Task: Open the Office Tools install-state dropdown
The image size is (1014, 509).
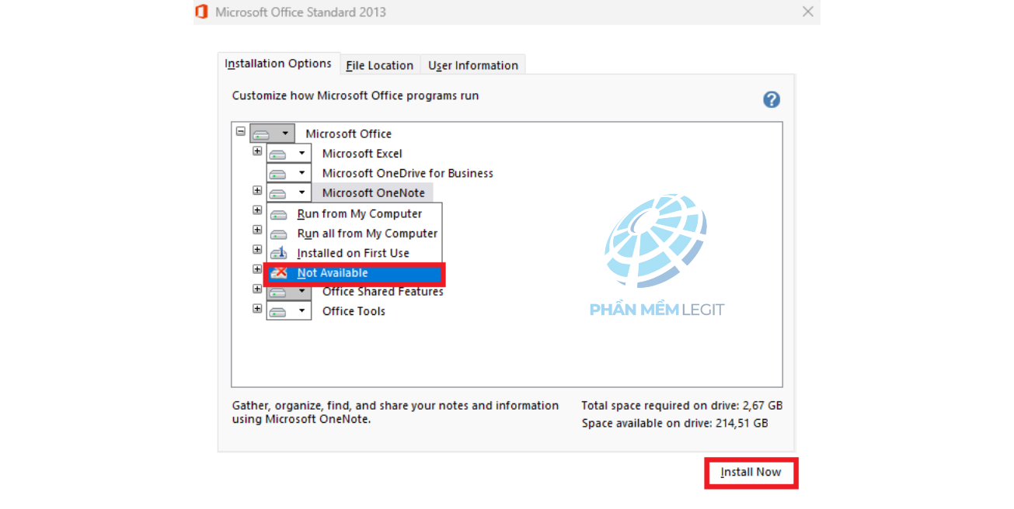Action: point(289,311)
